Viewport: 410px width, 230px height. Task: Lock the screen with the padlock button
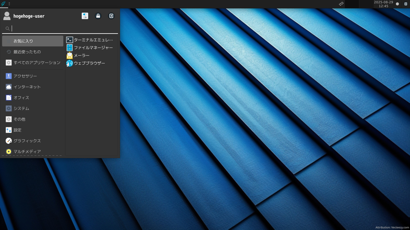(98, 16)
